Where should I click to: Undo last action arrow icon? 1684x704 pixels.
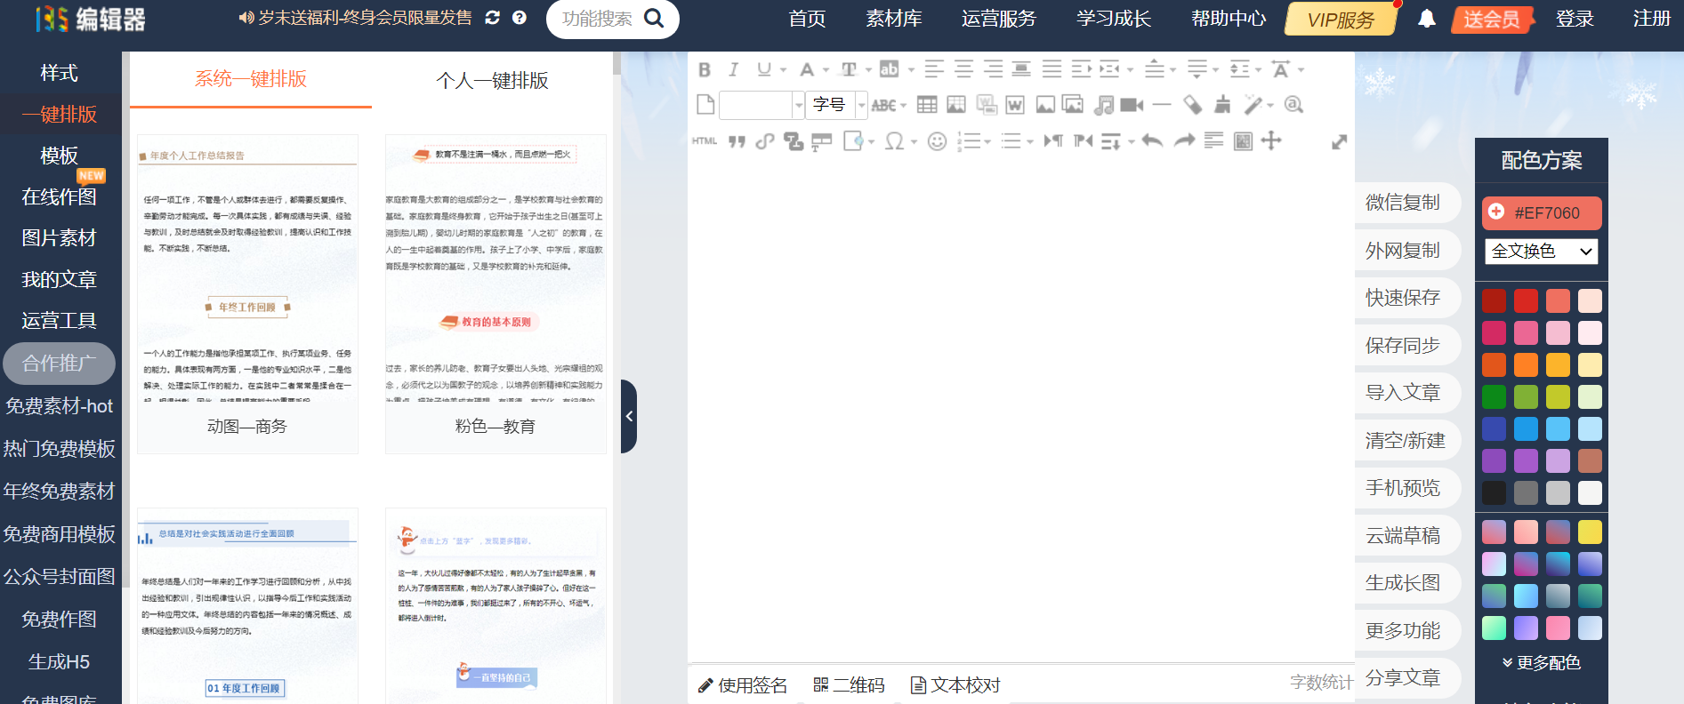[x=1152, y=140]
